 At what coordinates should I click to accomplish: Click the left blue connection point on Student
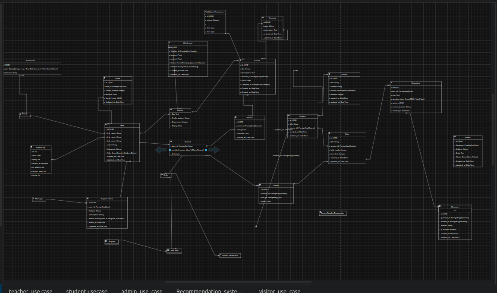[170, 150]
